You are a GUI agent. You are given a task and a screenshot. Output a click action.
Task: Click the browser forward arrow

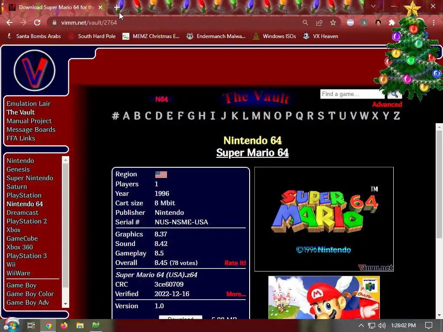pos(23,22)
